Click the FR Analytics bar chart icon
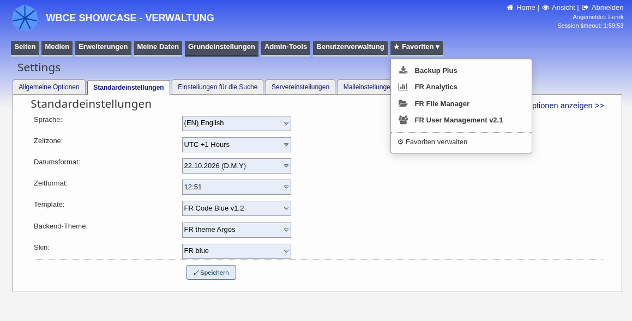632x321 pixels. pos(403,87)
